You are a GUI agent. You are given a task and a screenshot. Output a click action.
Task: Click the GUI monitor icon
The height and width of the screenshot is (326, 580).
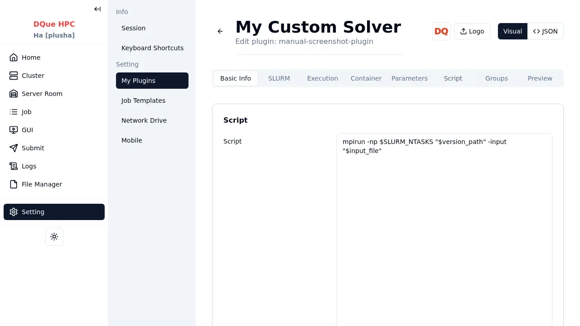14,130
